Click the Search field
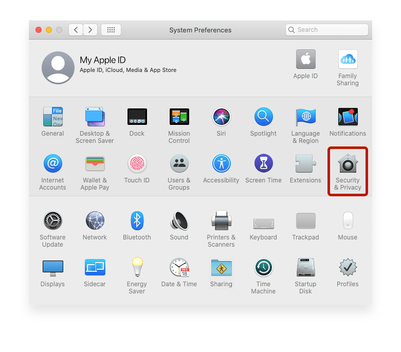Screen dimensions: 401x352 click(x=327, y=30)
